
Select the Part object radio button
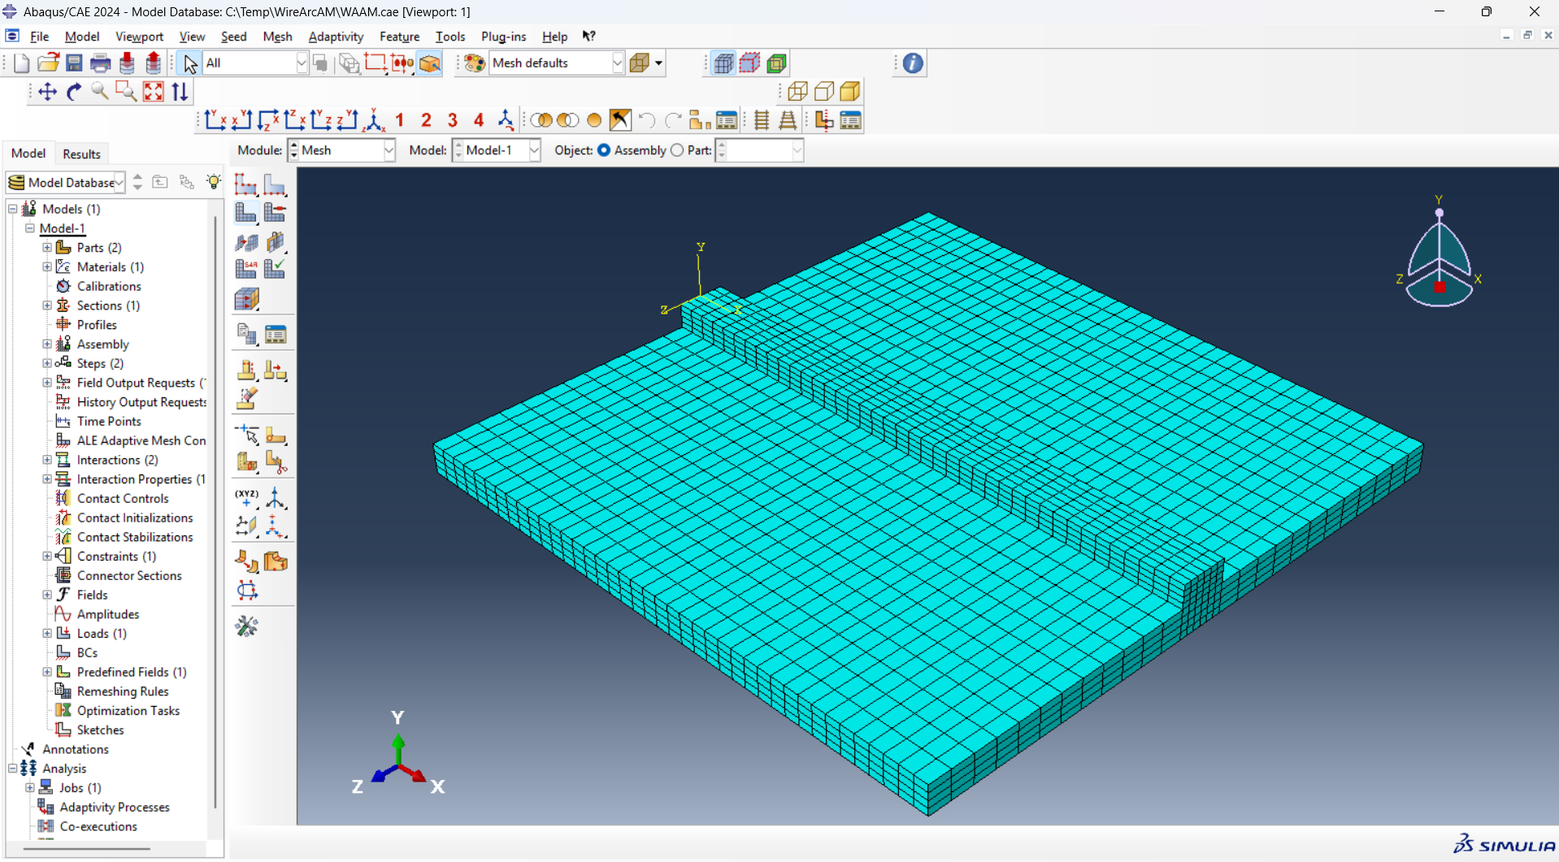coord(677,150)
